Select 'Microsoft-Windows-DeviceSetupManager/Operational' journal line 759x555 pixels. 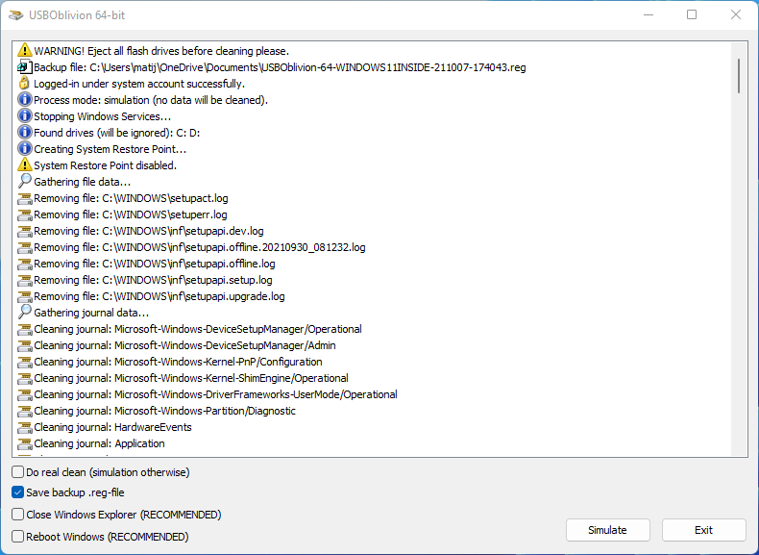(198, 329)
